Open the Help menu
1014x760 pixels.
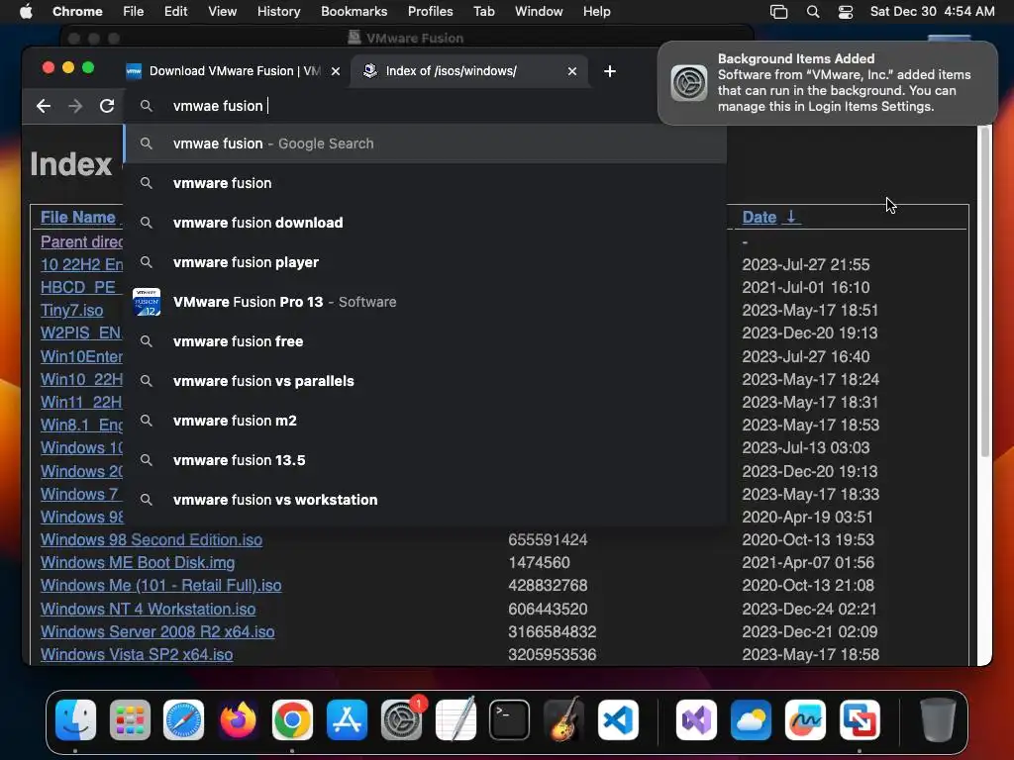596,12
